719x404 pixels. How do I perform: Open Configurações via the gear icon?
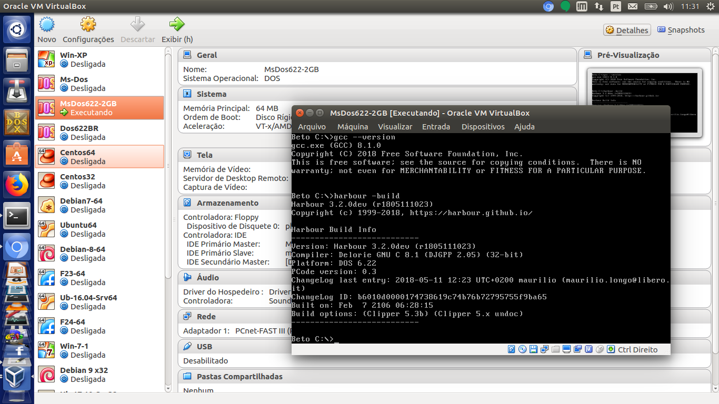tap(88, 25)
